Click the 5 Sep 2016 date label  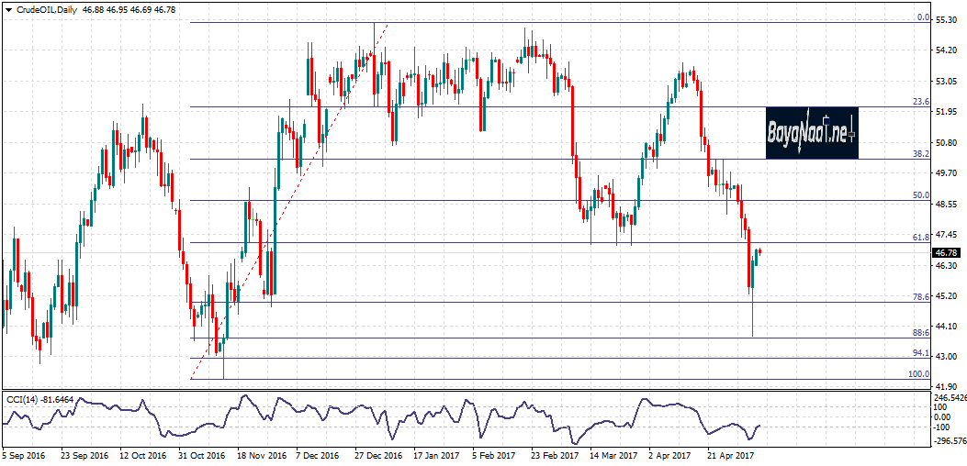tap(25, 454)
